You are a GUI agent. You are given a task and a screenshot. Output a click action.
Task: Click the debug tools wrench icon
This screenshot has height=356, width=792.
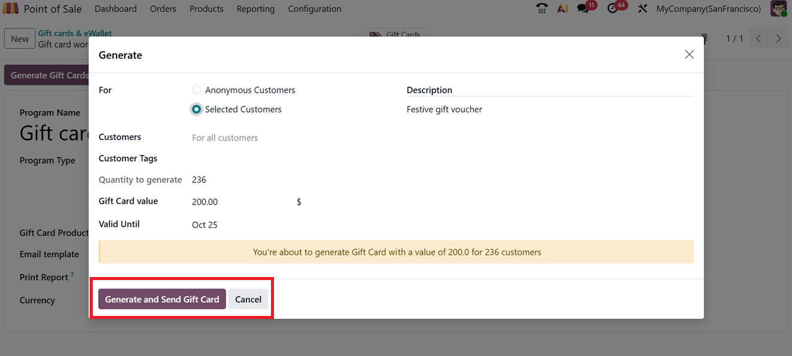point(642,9)
